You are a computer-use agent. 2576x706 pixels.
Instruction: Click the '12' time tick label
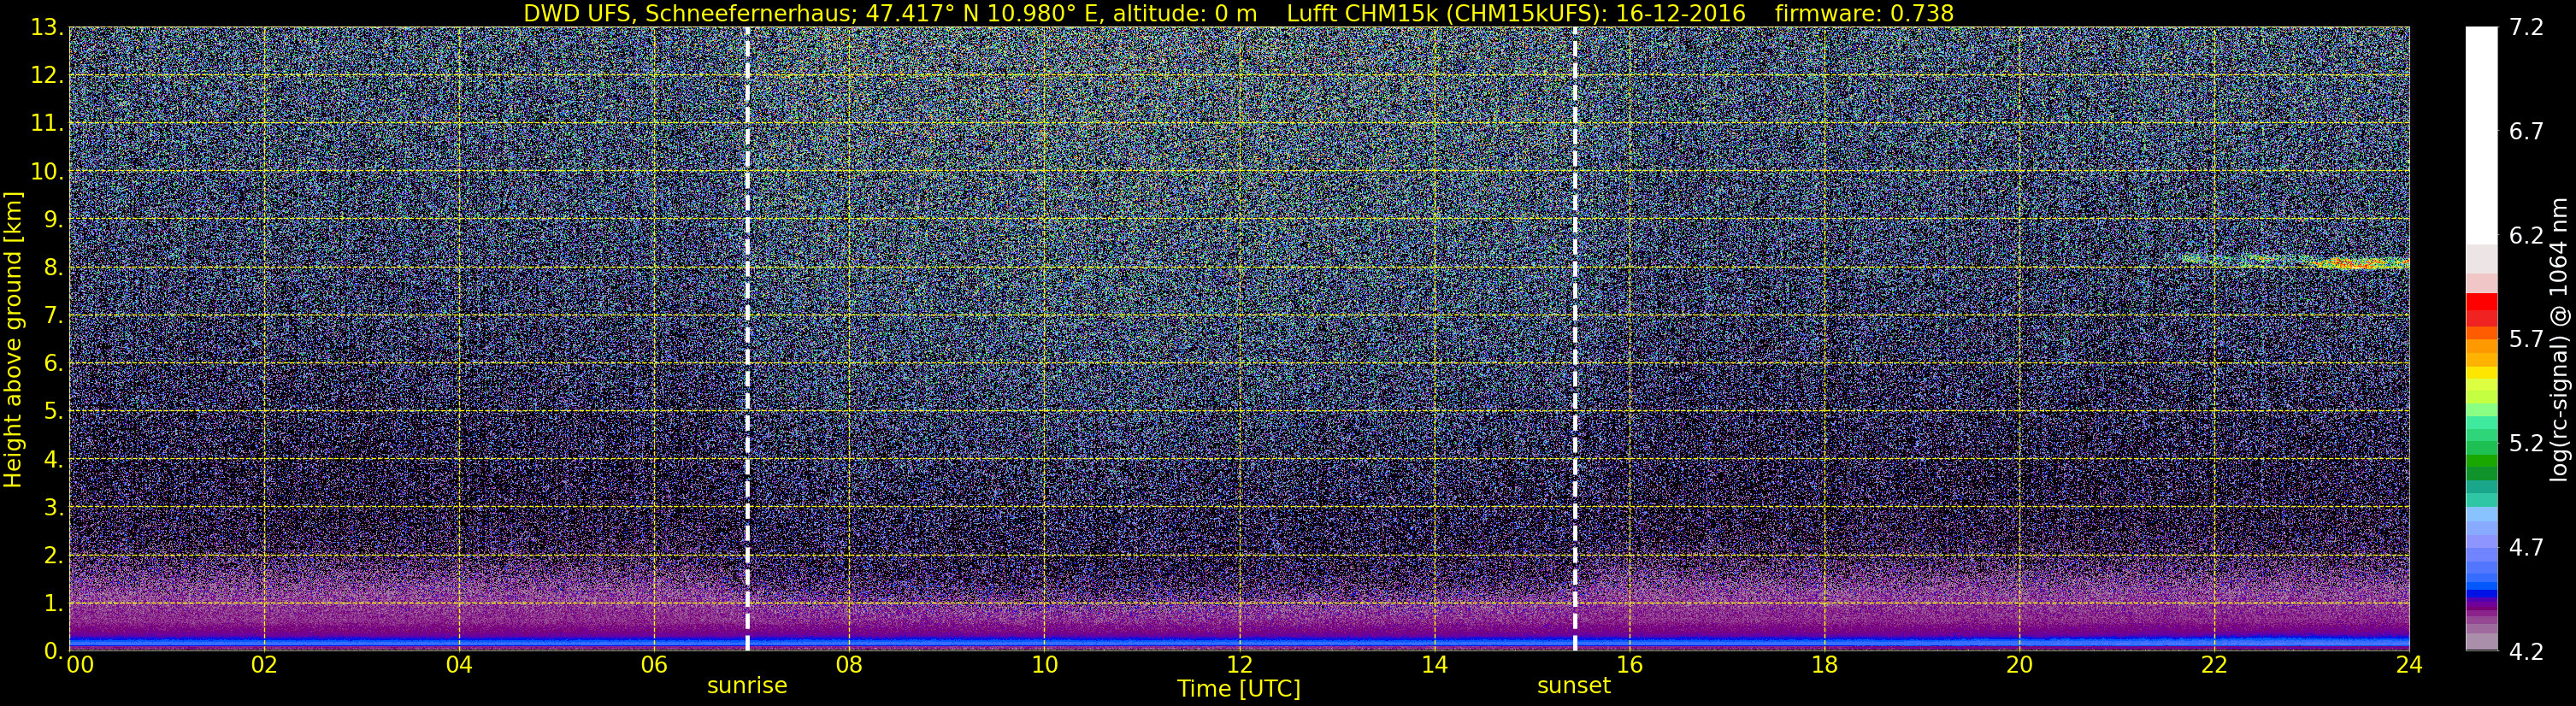coord(1239,665)
